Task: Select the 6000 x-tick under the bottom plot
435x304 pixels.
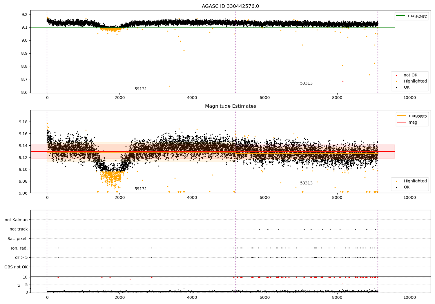Action: [265, 298]
